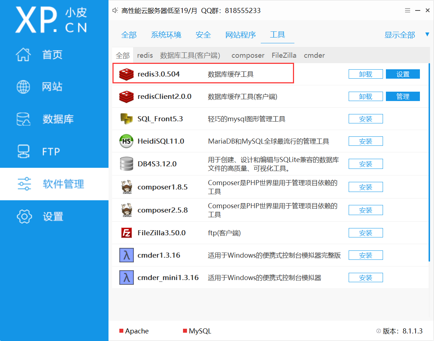This screenshot has width=434, height=341.
Task: Click the red Apache status indicator
Action: tap(122, 331)
